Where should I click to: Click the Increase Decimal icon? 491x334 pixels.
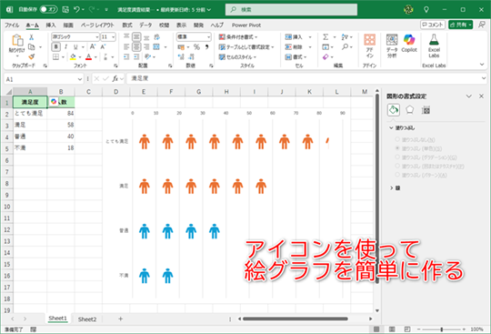(x=181, y=56)
